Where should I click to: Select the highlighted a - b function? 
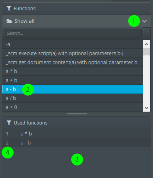(x=73, y=89)
